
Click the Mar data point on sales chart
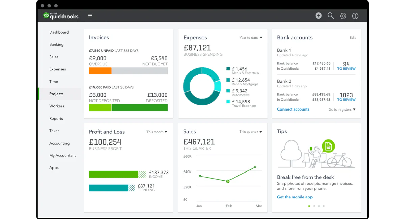coord(255,167)
